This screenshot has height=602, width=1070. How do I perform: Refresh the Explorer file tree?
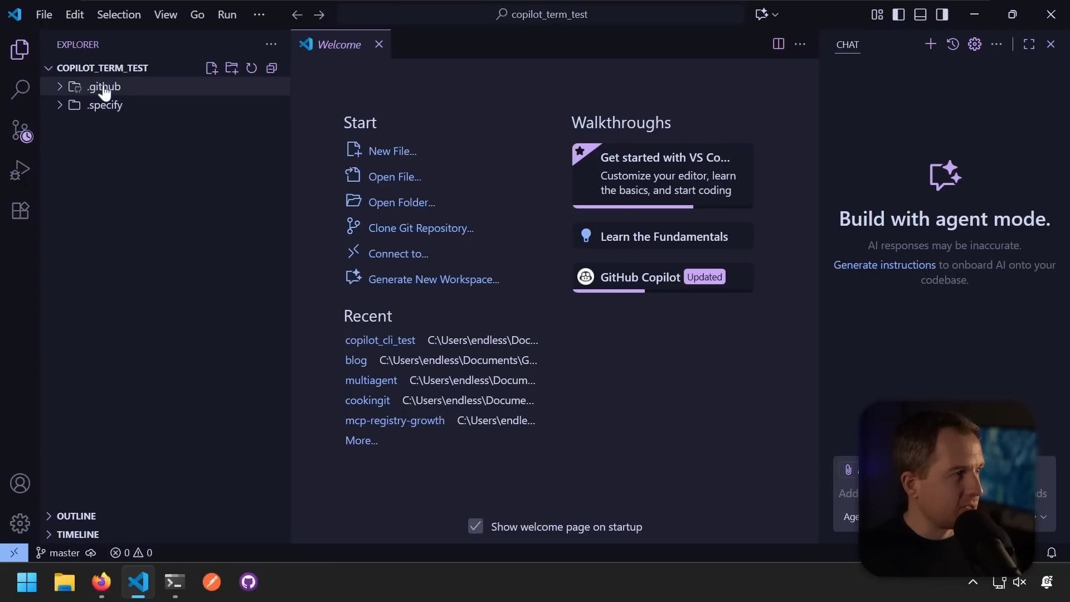pyautogui.click(x=251, y=68)
